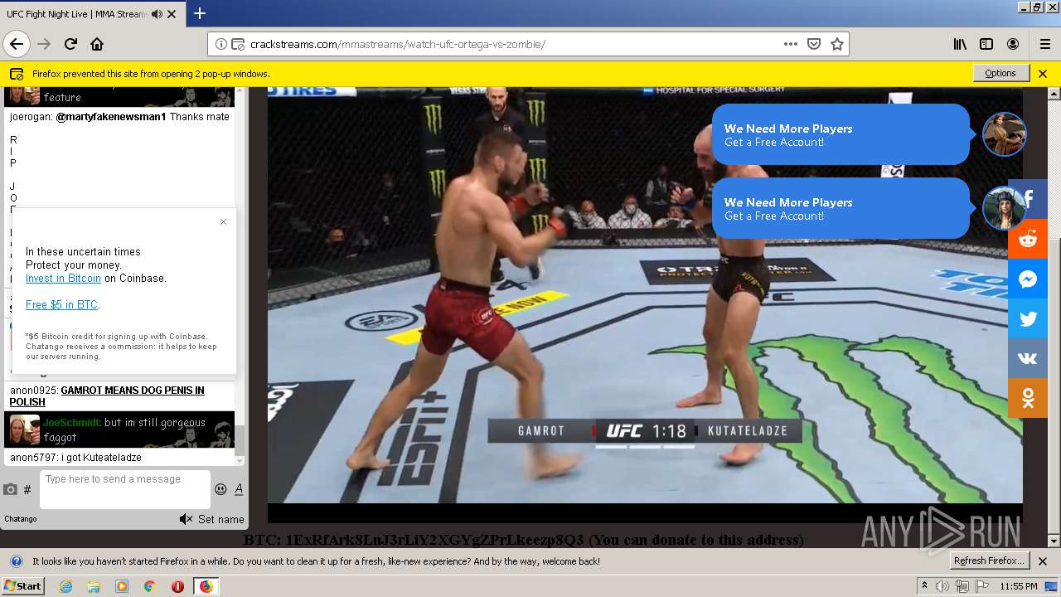
Task: Dismiss the yellow pop-up blocked notification
Action: tap(1043, 73)
